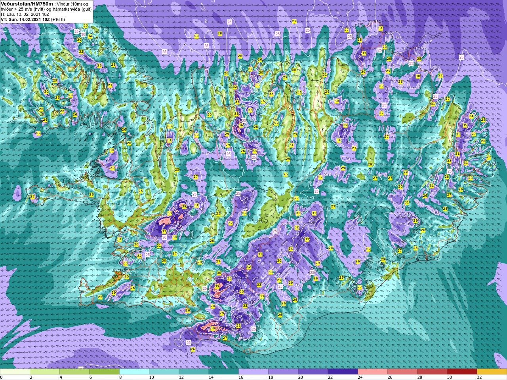
Task: Pick the 20–22 violet legend swatch
Action: coord(313,371)
